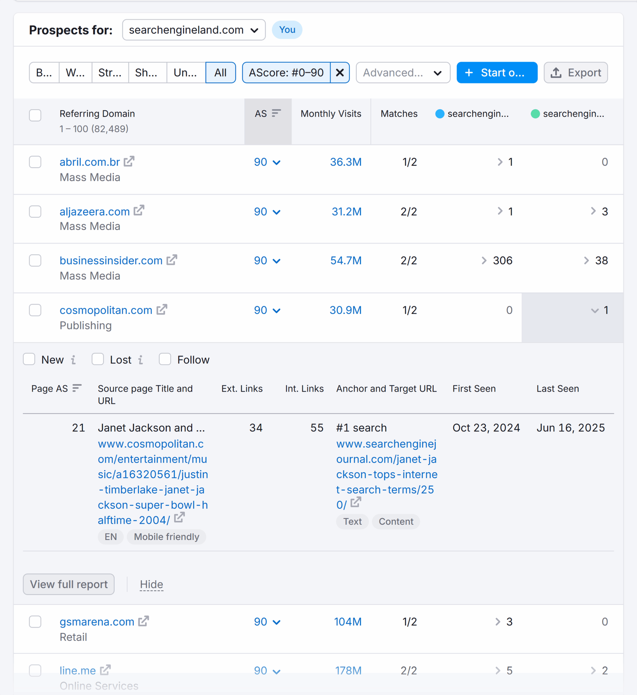
Task: Check the businessinsider.com row checkbox
Action: (35, 261)
